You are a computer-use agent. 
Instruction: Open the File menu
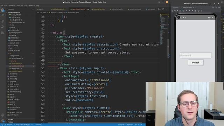pos(2,6)
